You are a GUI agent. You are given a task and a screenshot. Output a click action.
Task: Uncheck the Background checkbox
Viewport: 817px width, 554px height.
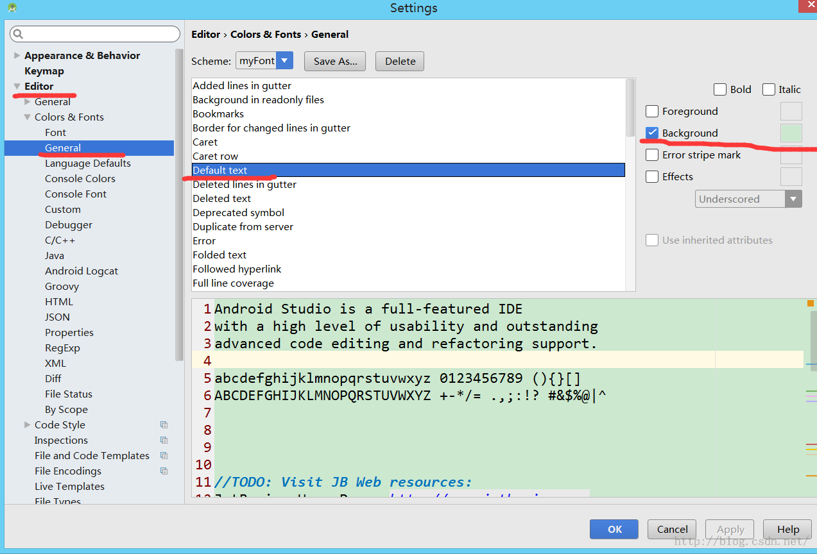(x=652, y=133)
